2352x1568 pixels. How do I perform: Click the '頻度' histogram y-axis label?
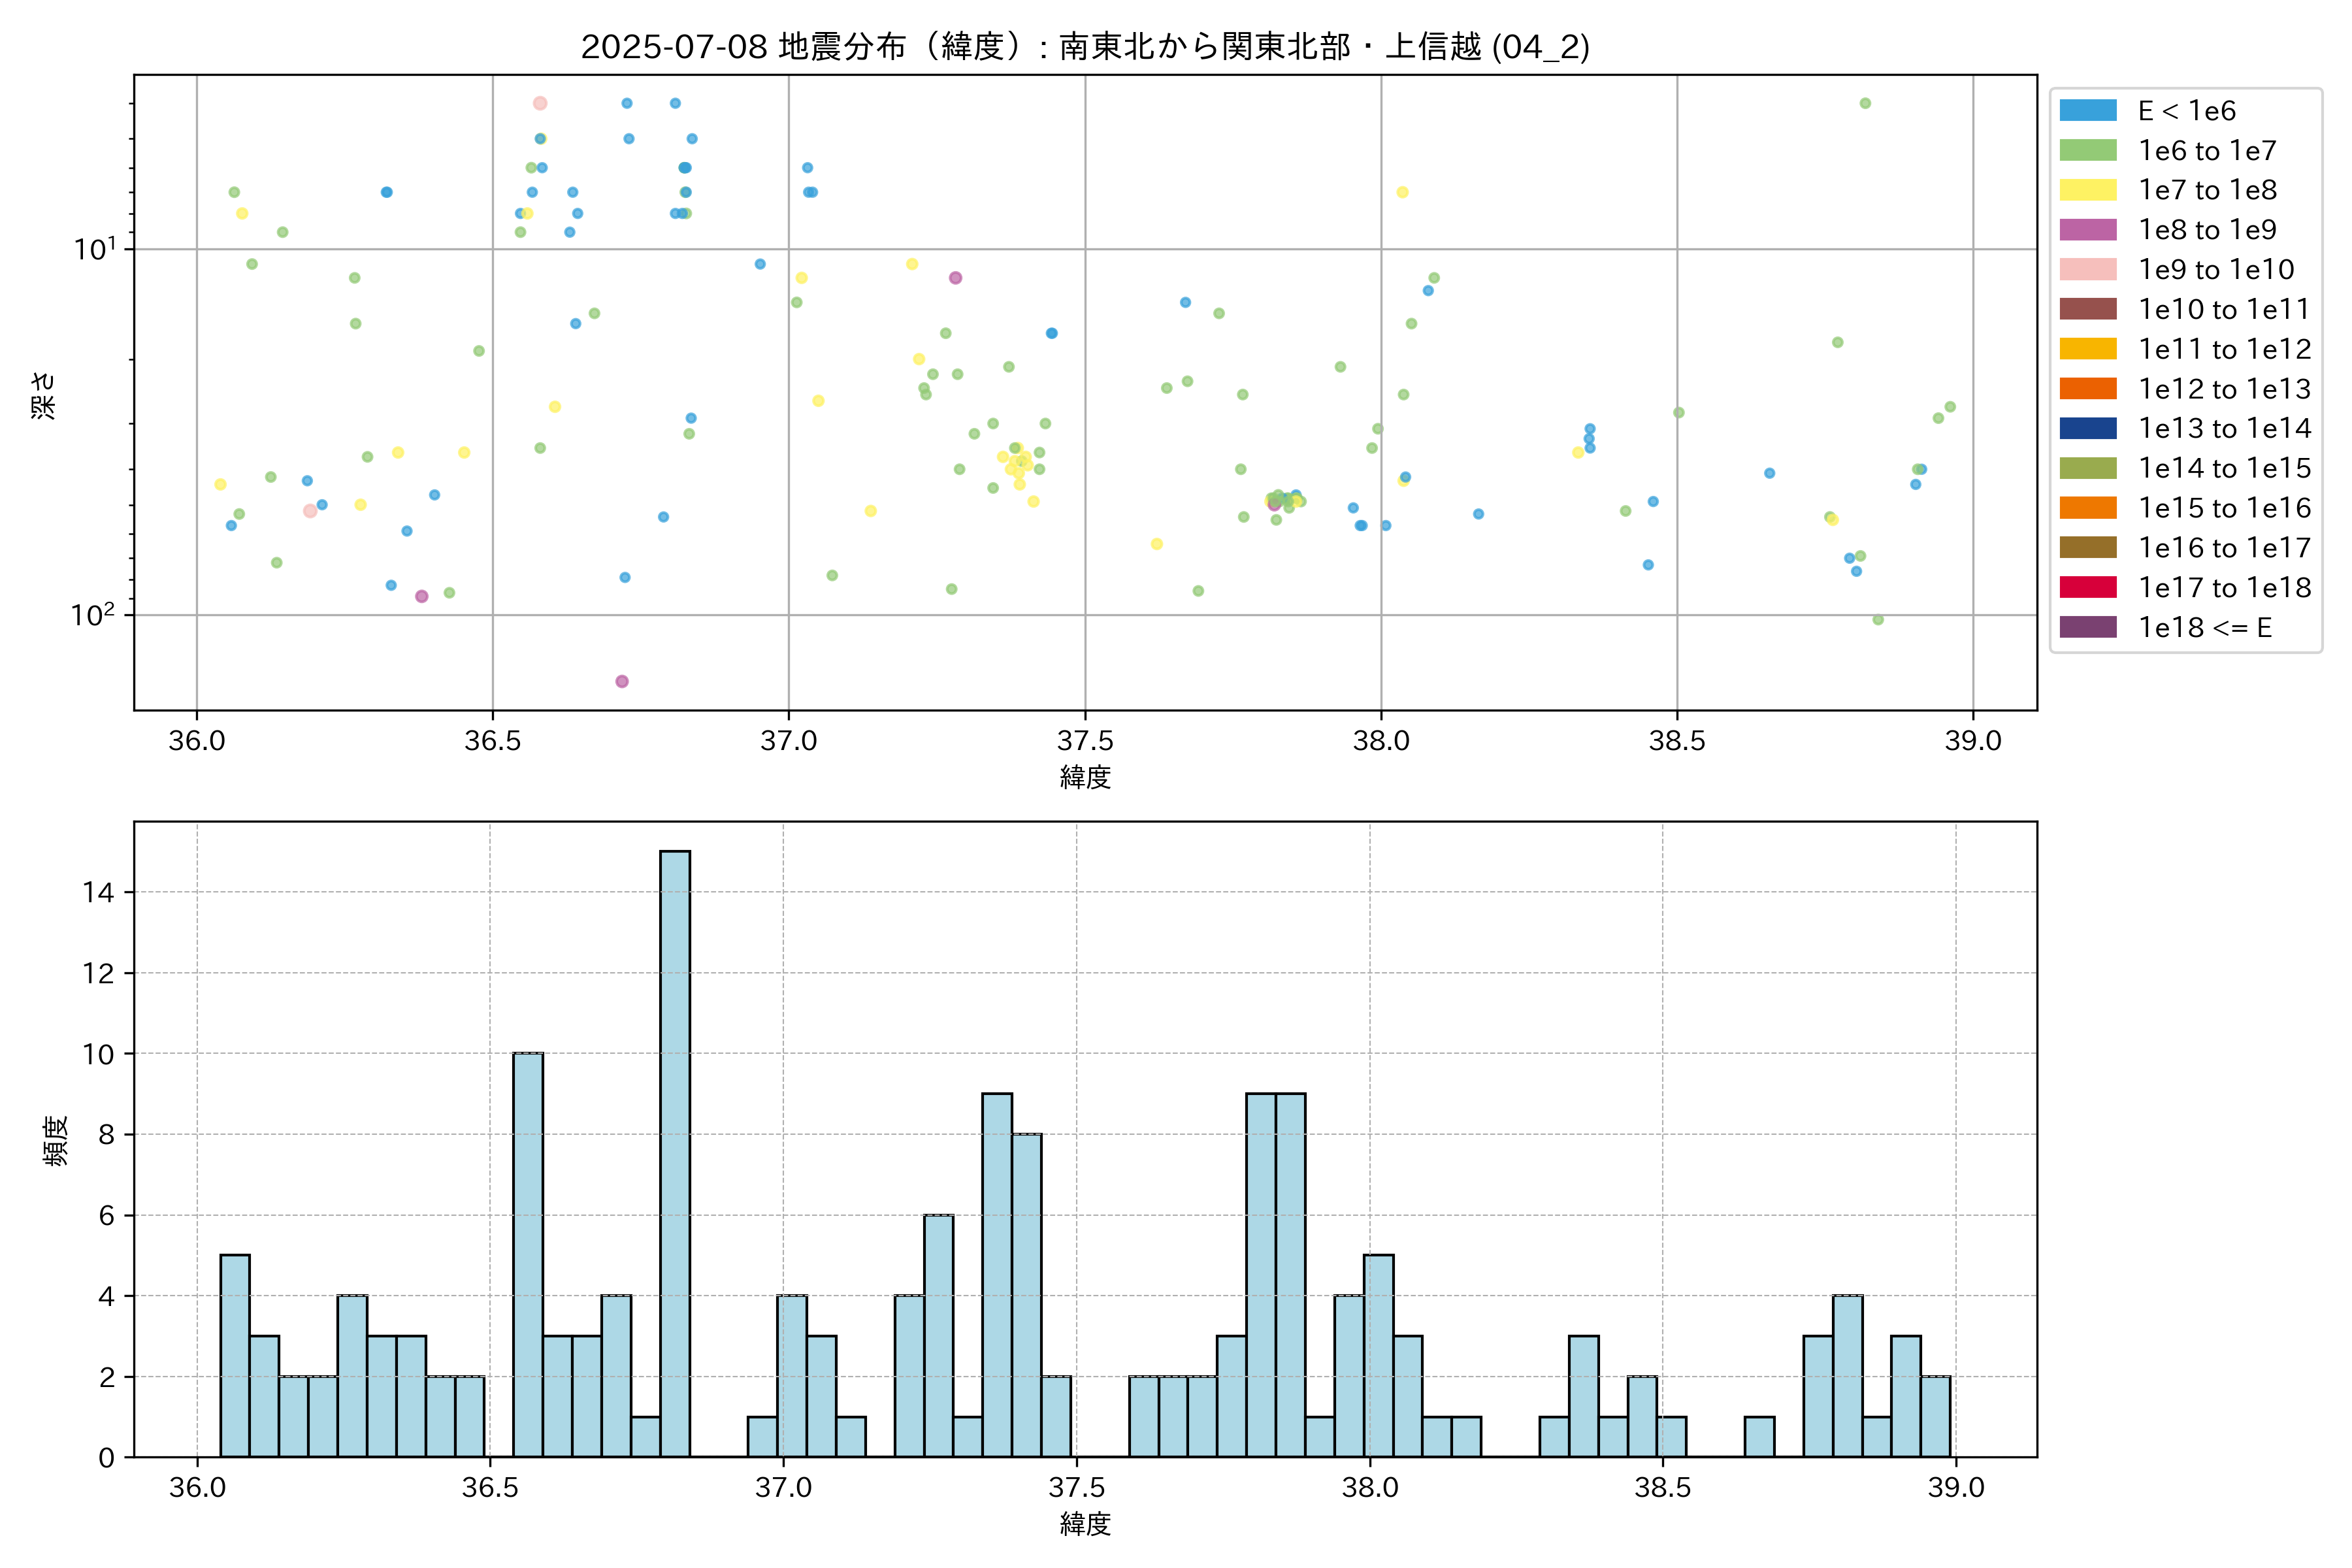coord(56,1140)
